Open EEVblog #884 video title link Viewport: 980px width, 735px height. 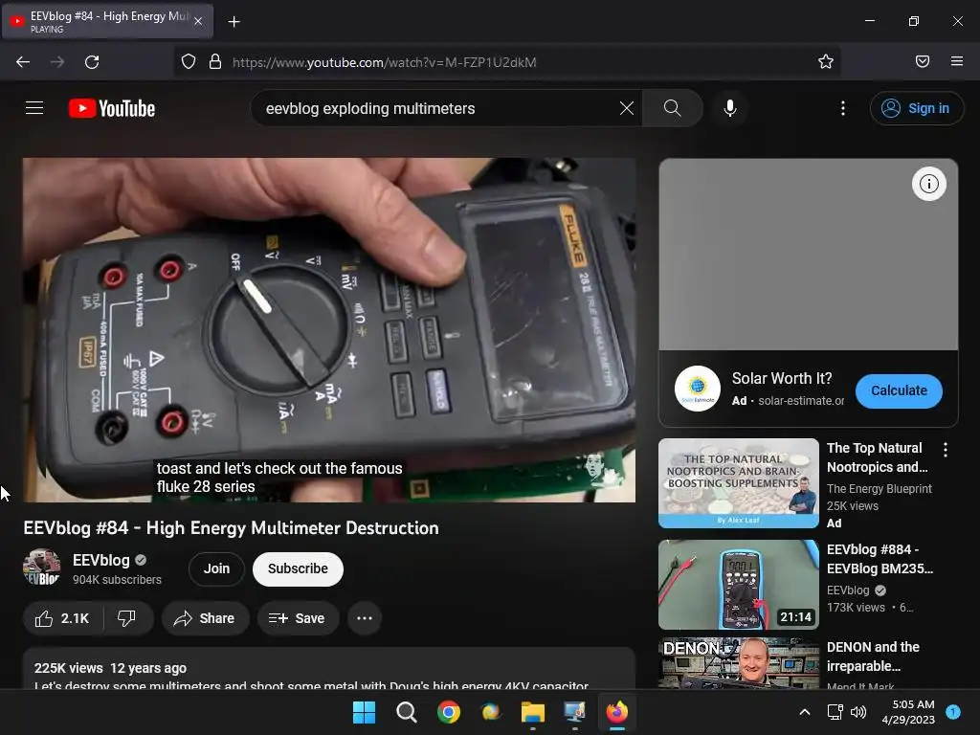coord(880,559)
